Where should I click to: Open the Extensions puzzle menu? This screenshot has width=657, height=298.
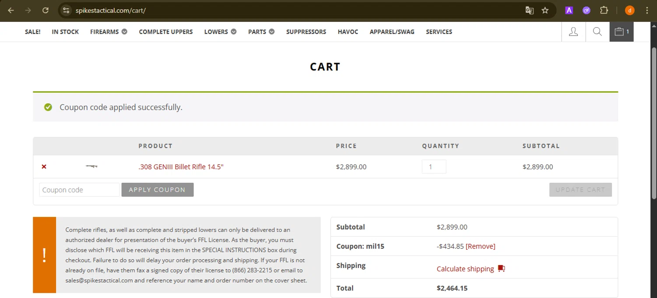604,10
